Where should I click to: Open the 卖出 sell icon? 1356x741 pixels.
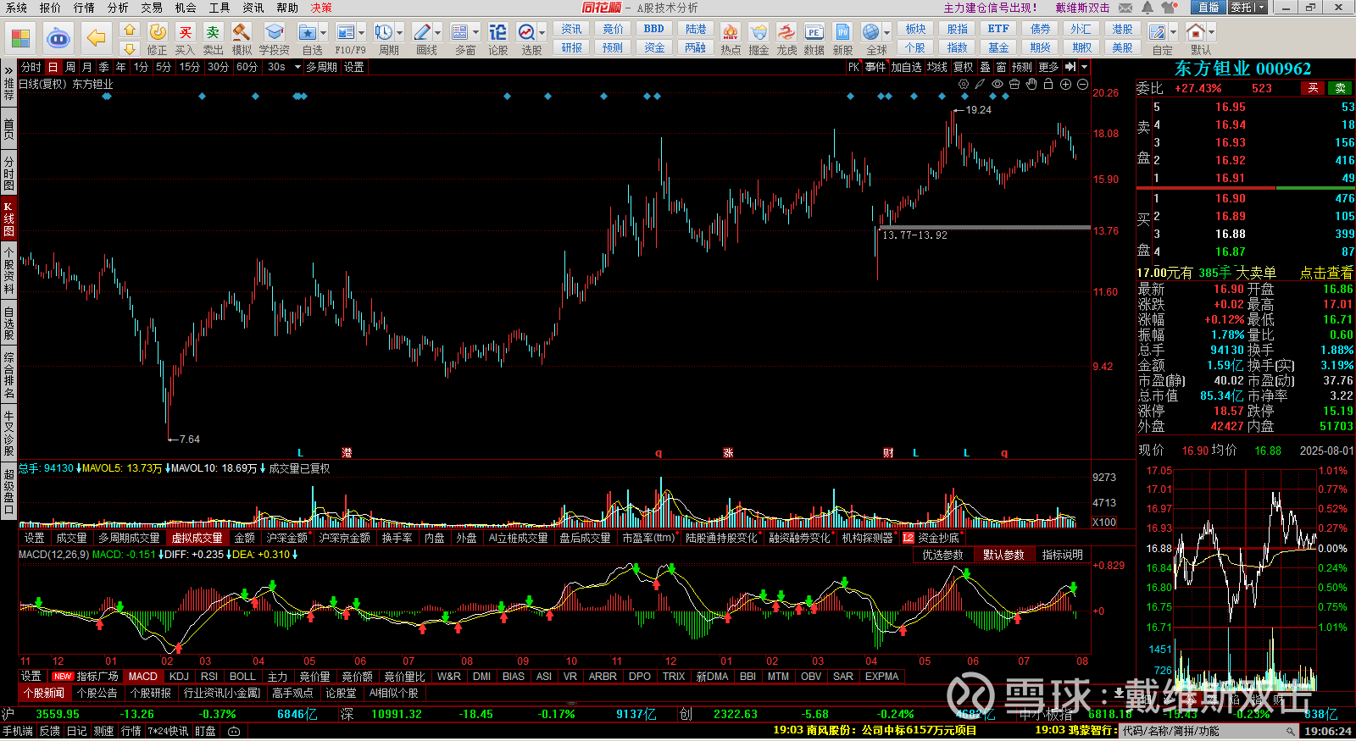pyautogui.click(x=213, y=32)
